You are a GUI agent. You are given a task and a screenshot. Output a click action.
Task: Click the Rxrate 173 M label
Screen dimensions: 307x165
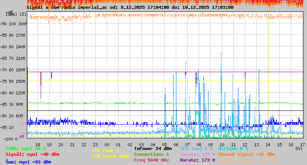point(197,160)
